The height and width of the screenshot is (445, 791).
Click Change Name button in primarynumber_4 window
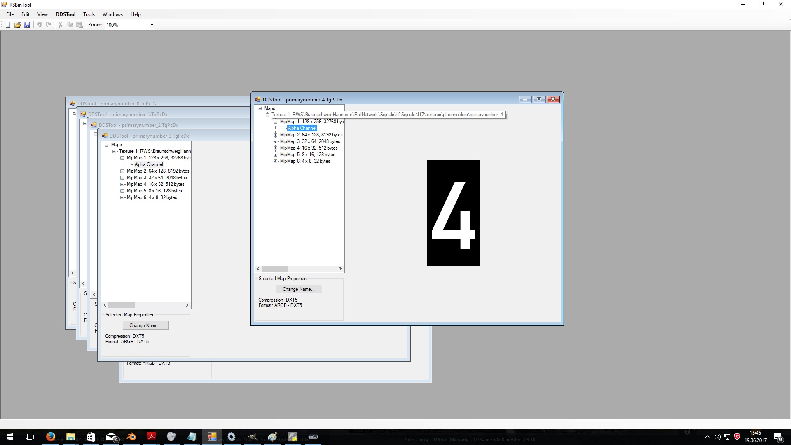tap(299, 289)
